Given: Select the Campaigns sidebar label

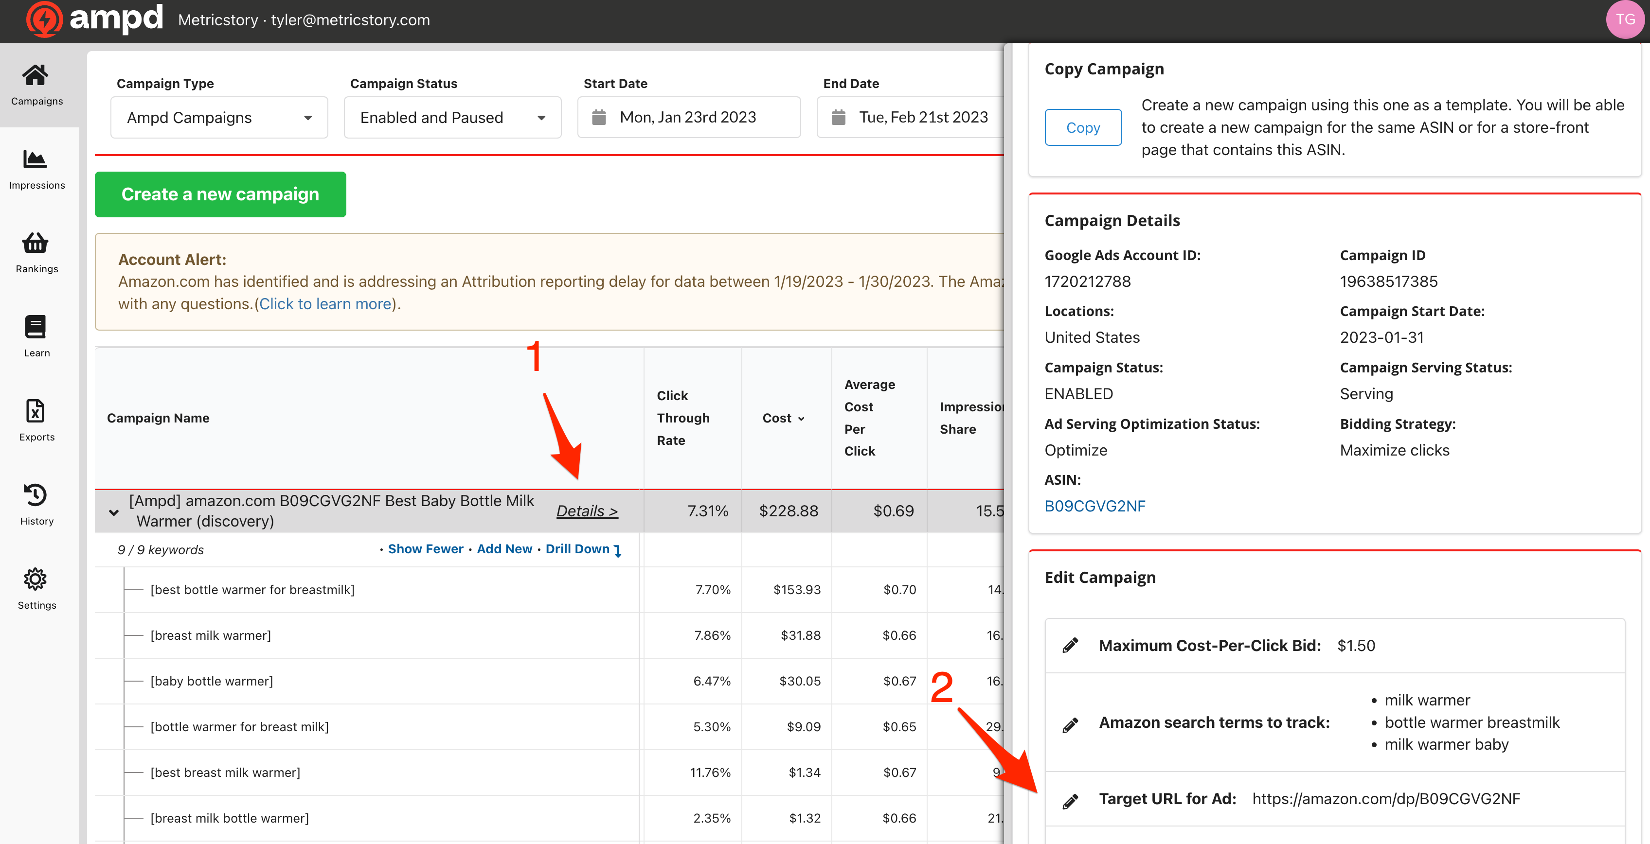Looking at the screenshot, I should pos(36,101).
